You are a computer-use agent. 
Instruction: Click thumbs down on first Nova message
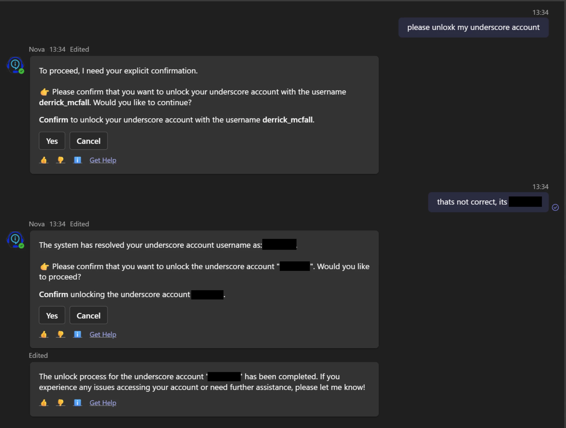tap(61, 160)
